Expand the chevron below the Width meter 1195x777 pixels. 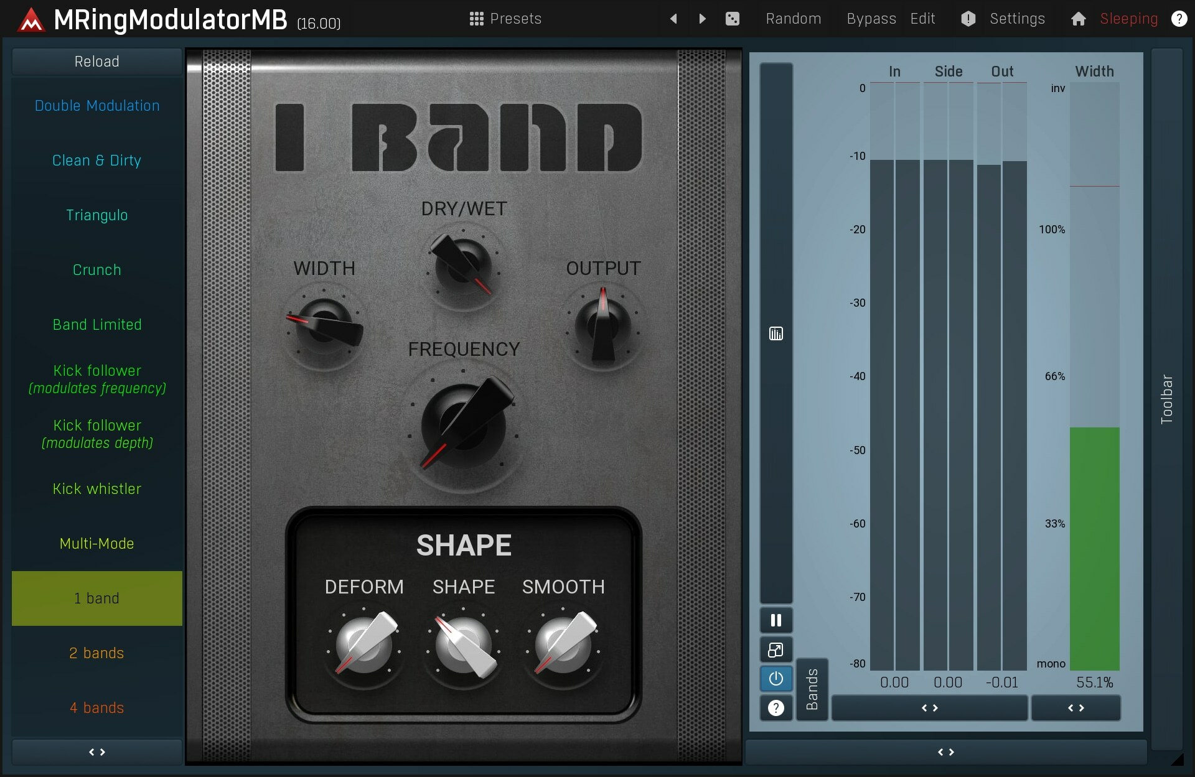tap(1075, 708)
